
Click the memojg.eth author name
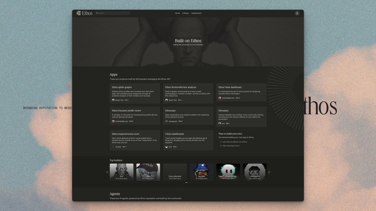pos(173,121)
